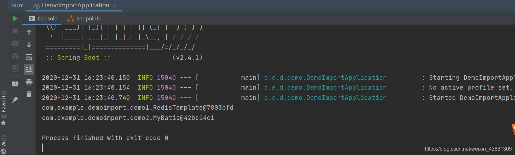Click the 16:23:40.740 timestamp in the log

(107, 98)
